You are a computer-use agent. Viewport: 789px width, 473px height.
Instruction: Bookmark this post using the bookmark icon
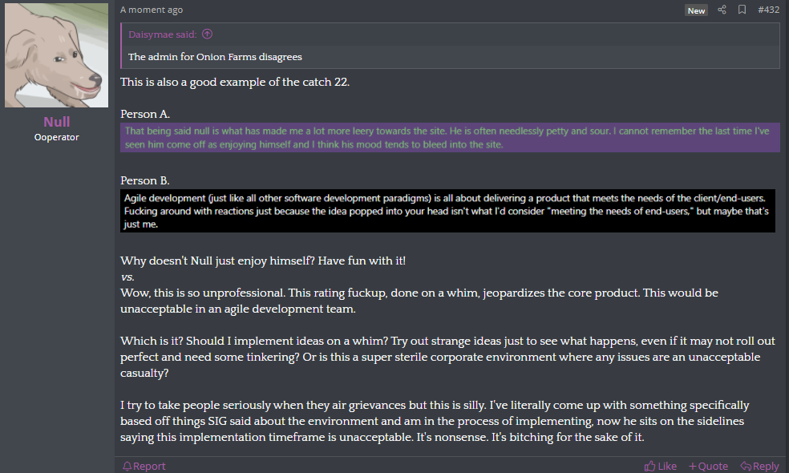742,10
